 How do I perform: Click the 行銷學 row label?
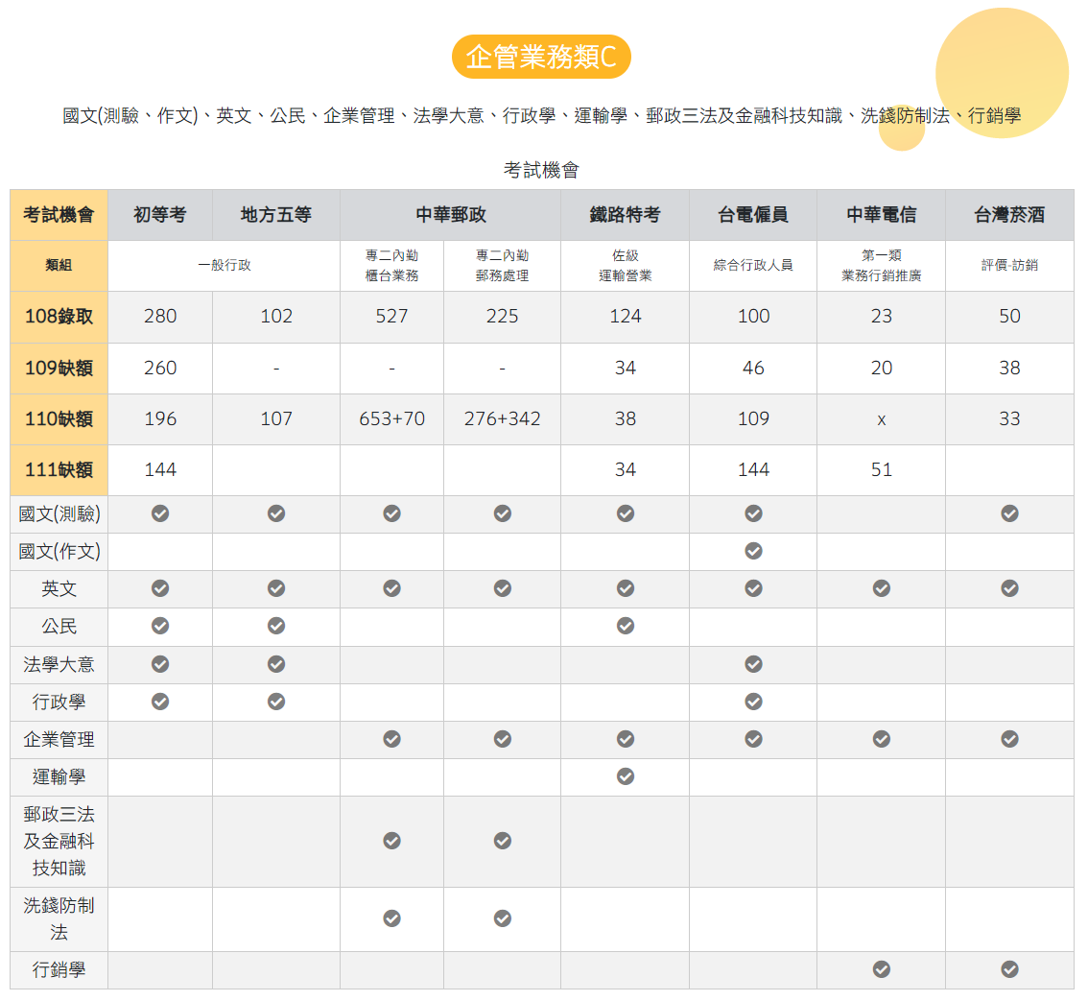pos(59,969)
